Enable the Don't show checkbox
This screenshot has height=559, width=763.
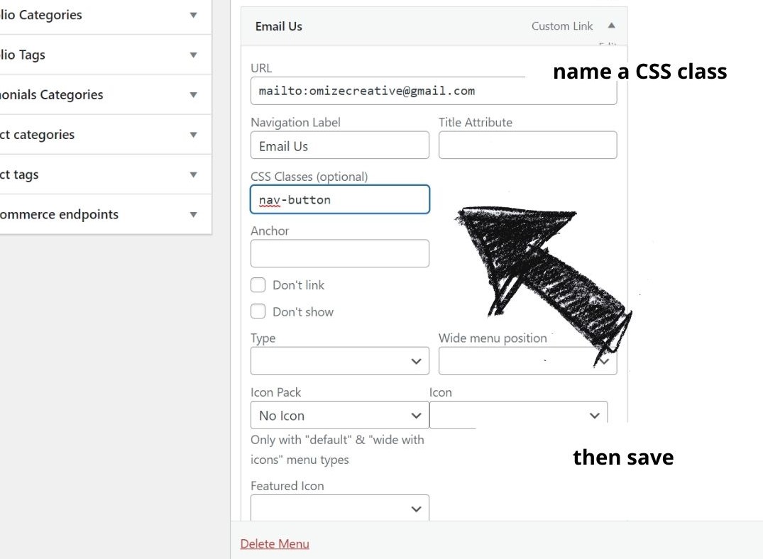259,311
